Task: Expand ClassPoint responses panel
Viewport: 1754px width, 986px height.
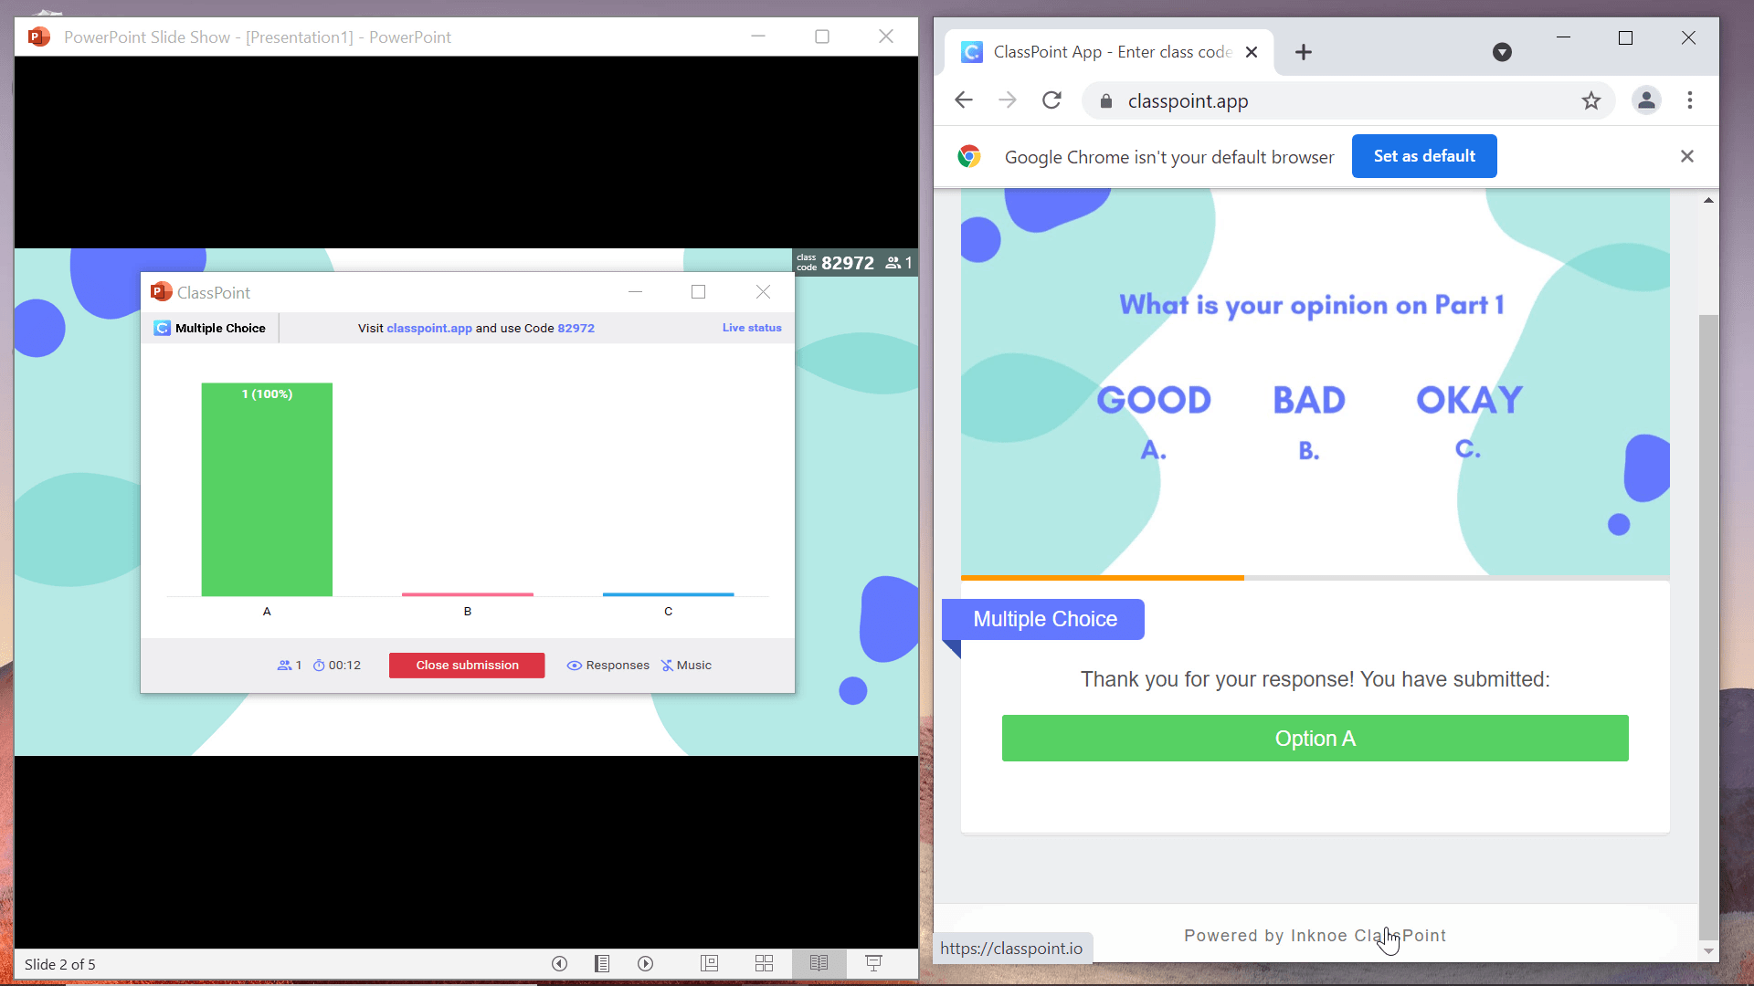Action: pyautogui.click(x=609, y=665)
